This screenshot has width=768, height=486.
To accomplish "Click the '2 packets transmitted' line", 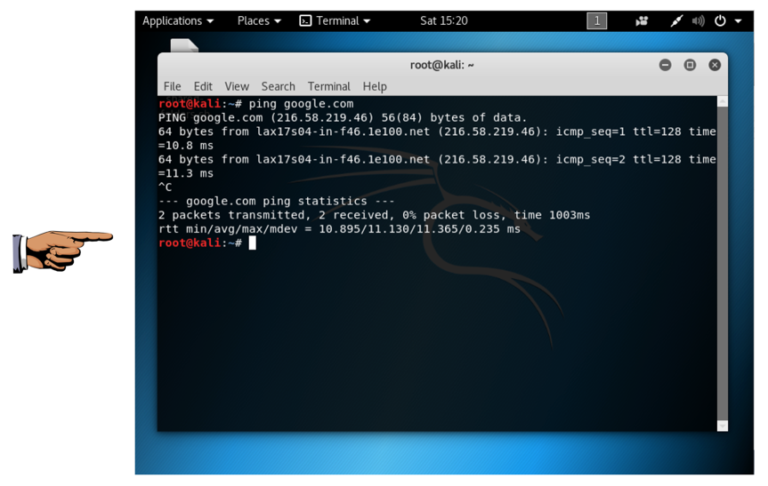I will 374,215.
